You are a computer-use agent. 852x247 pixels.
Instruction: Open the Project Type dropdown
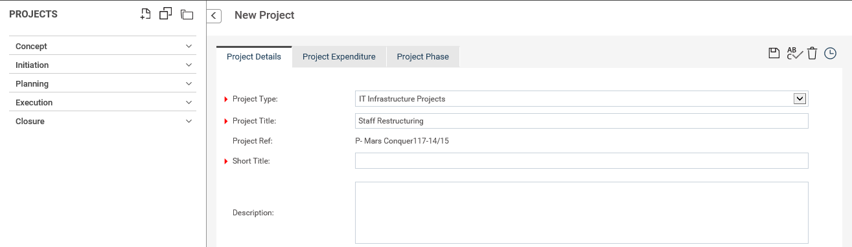click(582, 99)
